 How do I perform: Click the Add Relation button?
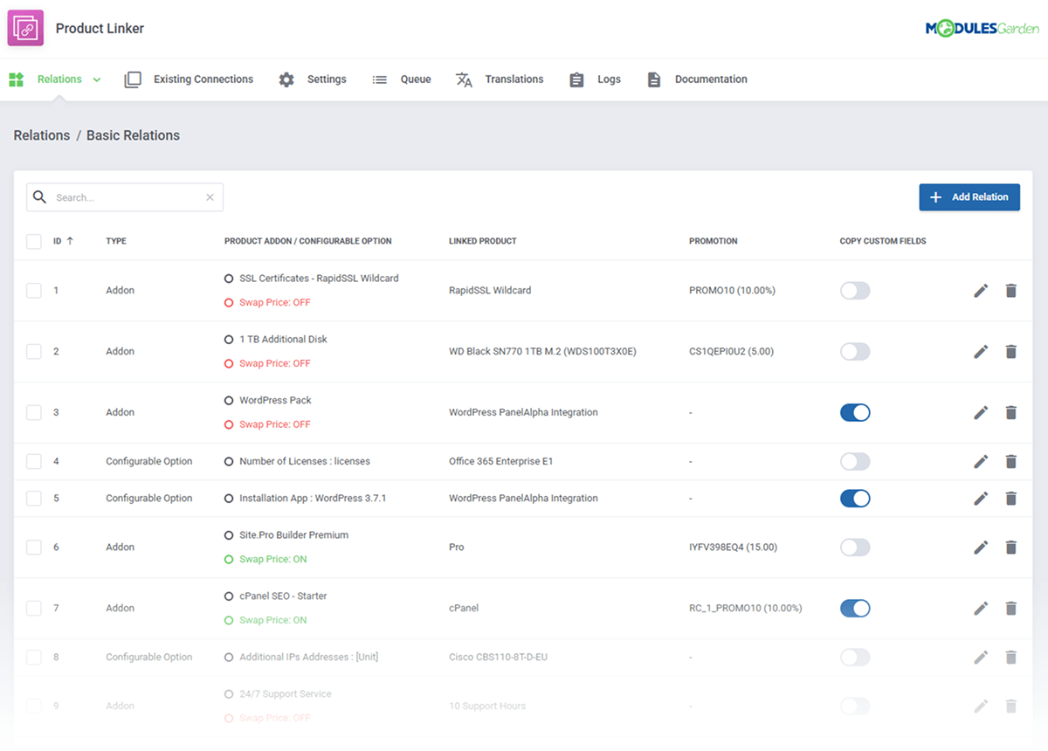(x=969, y=197)
